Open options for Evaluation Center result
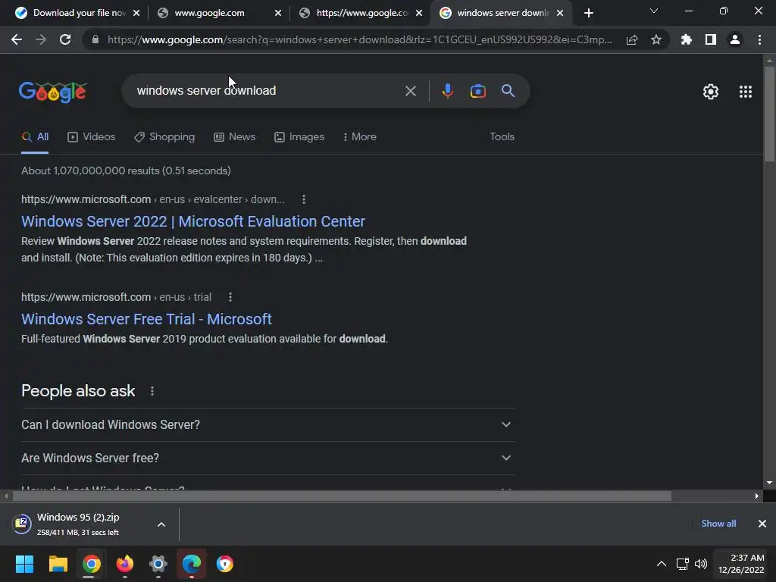This screenshot has height=582, width=776. (x=304, y=199)
